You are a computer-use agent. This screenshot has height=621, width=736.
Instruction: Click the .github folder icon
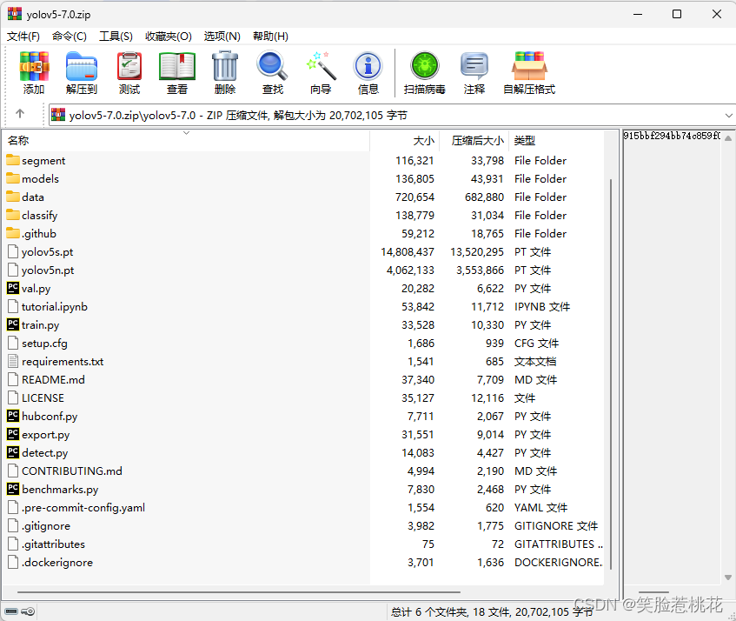click(x=13, y=233)
